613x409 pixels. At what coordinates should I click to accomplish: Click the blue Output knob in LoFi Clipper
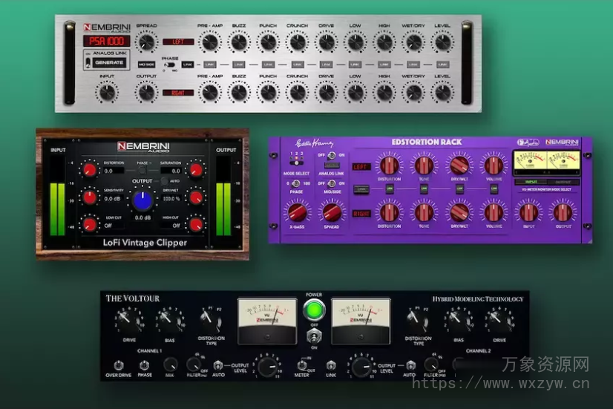pyautogui.click(x=142, y=200)
